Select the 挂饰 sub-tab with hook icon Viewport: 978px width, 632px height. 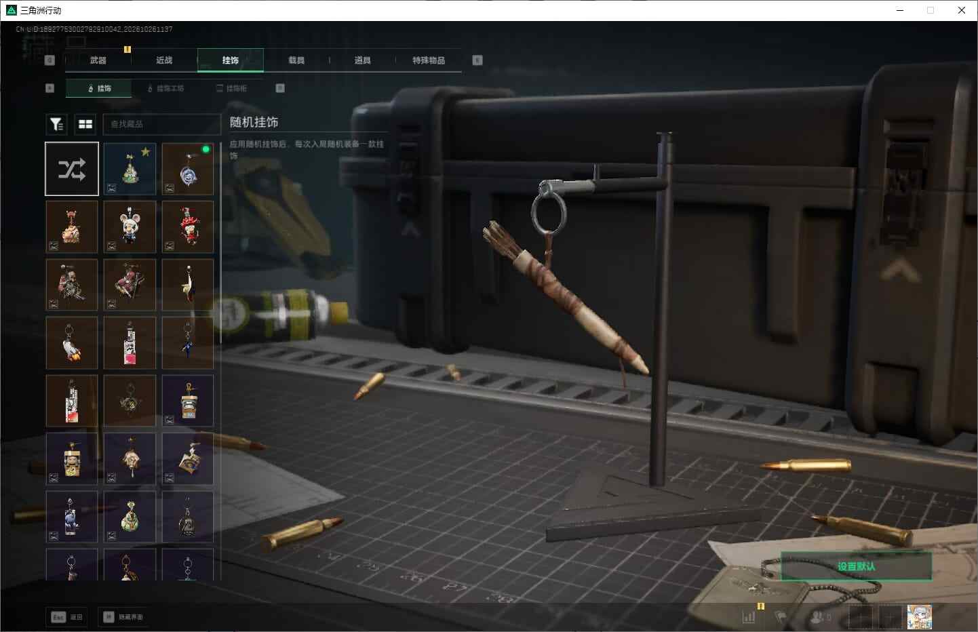[99, 88]
